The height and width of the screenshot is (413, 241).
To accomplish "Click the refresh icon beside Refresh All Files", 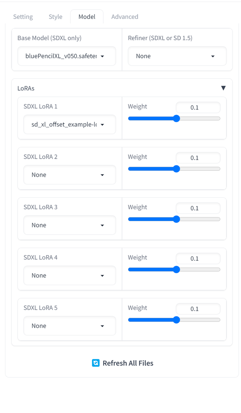I will point(95,363).
